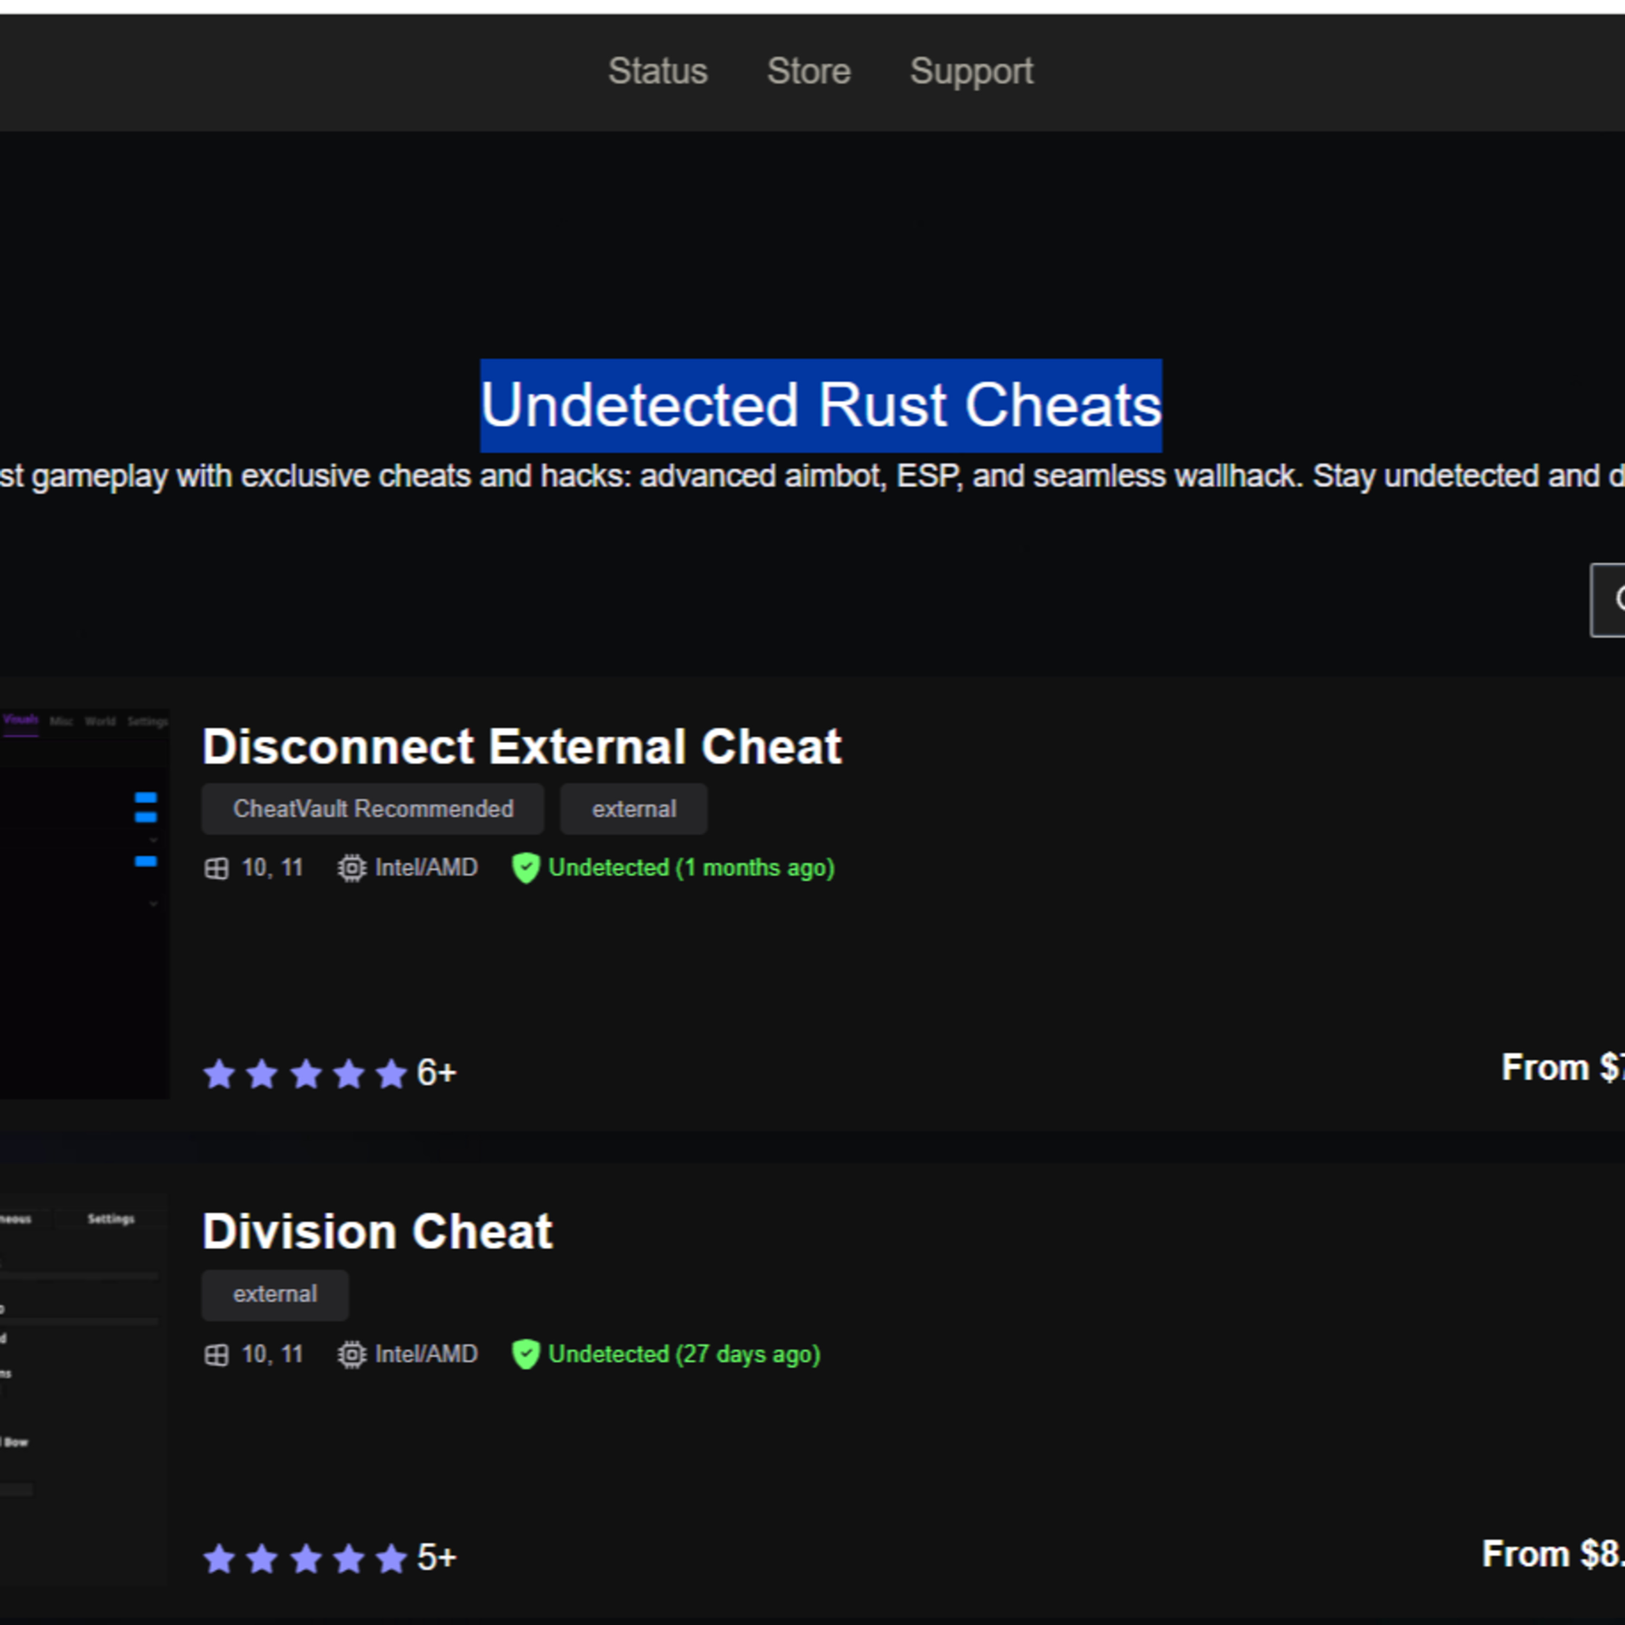This screenshot has height=1625, width=1625.
Task: Click the 6+ review count
Action: point(437,1073)
